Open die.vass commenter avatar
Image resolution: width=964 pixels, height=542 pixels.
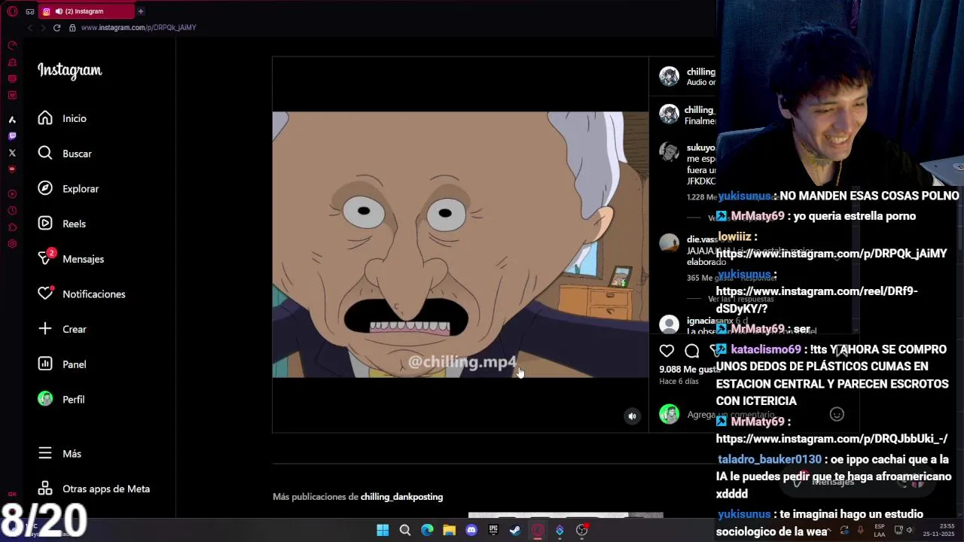(x=669, y=242)
